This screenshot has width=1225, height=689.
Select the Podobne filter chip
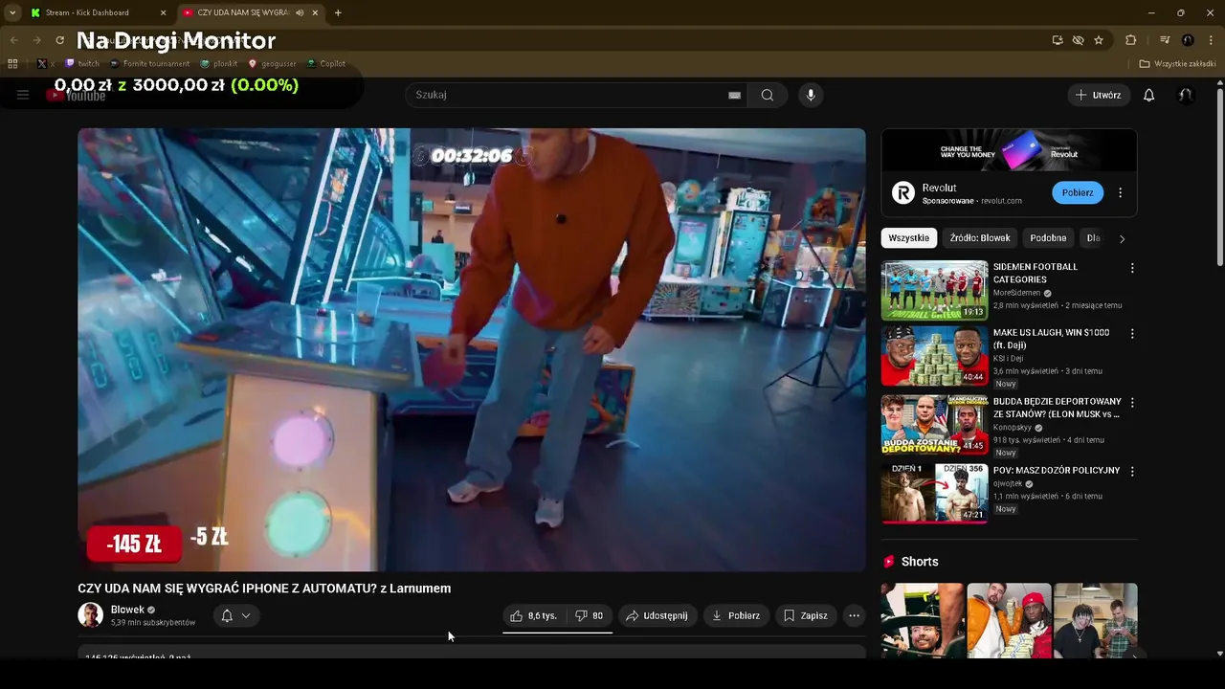[1048, 238]
